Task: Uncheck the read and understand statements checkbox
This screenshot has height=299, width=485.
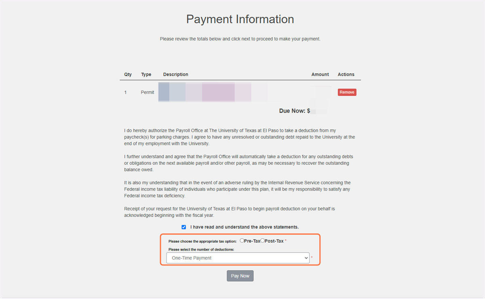Action: click(184, 227)
